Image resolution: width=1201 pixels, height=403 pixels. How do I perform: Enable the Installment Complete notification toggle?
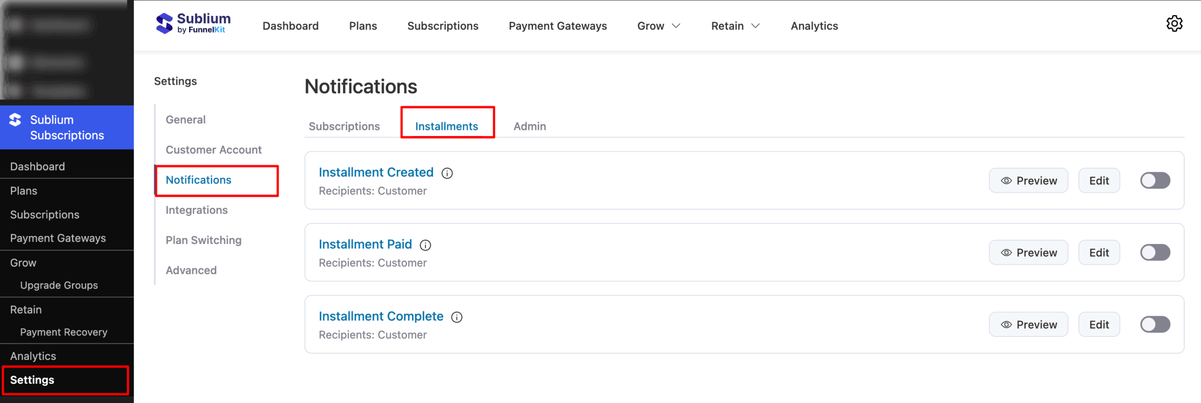(x=1155, y=324)
